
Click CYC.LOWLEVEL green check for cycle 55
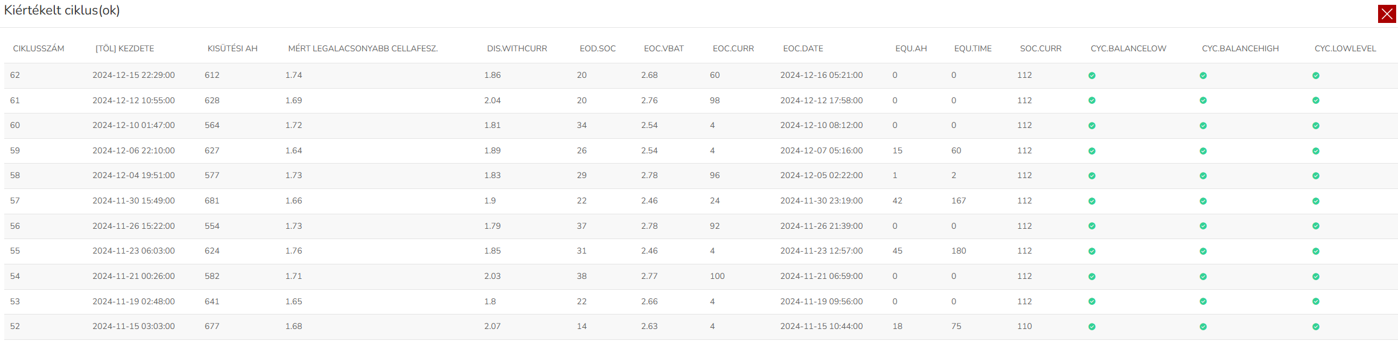tap(1316, 251)
